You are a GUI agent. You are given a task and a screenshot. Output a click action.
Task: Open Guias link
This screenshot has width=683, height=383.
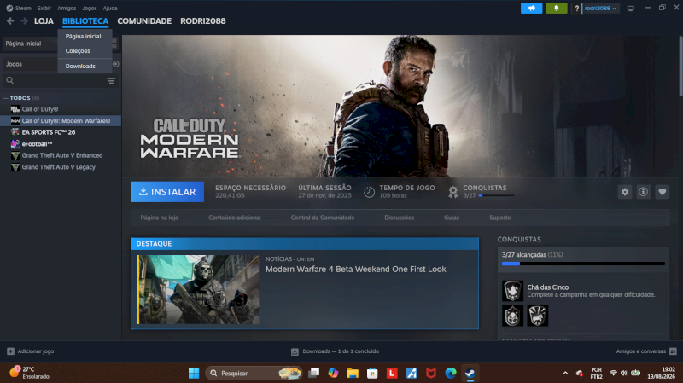click(452, 218)
